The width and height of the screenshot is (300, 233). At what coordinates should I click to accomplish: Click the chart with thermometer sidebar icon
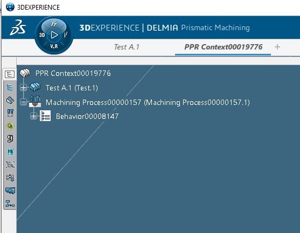tap(10, 178)
